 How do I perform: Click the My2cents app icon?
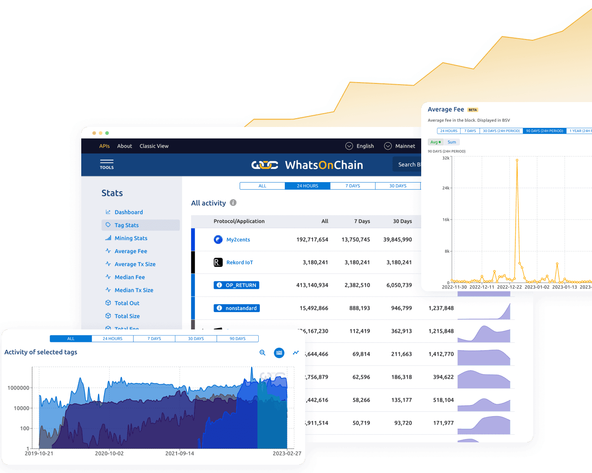218,239
